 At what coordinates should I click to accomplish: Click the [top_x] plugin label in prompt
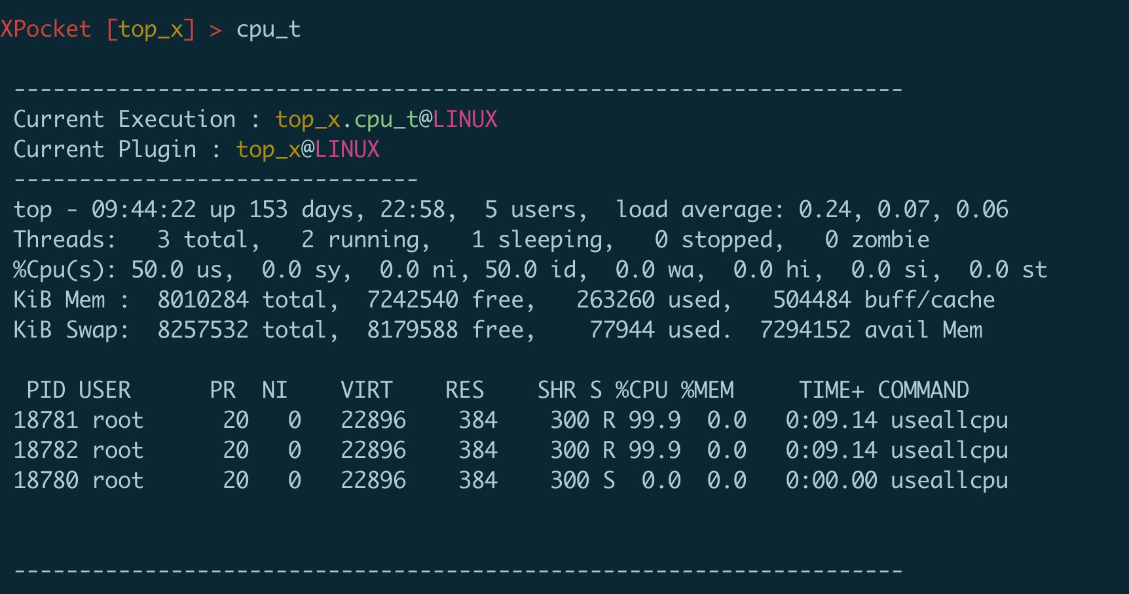(151, 30)
